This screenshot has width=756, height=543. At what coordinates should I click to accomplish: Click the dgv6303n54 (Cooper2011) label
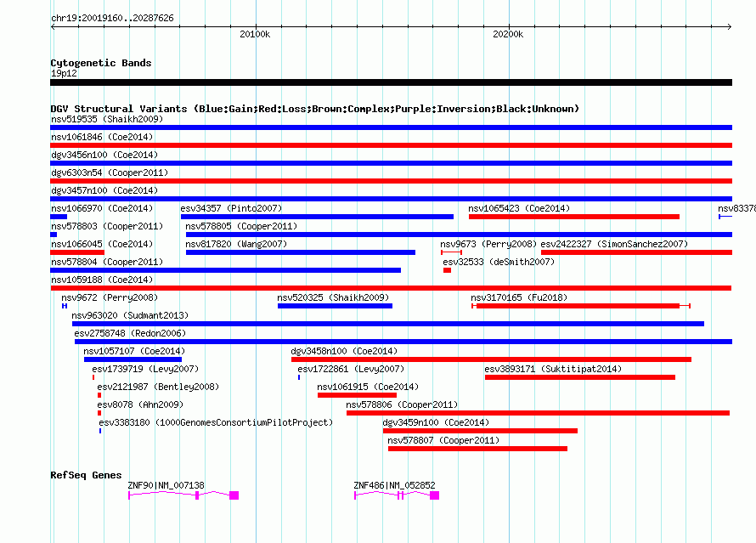coord(110,173)
